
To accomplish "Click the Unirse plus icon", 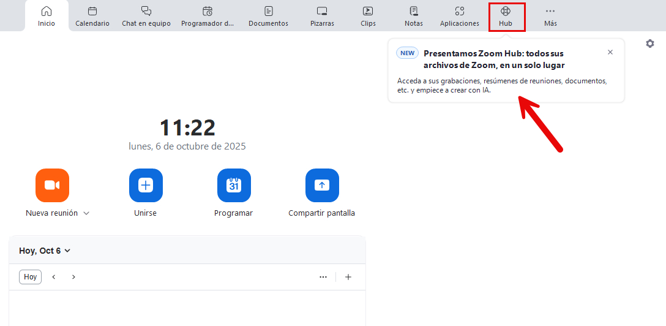I will [146, 185].
